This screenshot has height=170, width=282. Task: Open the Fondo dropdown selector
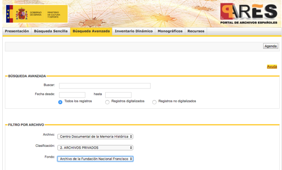(x=95, y=159)
